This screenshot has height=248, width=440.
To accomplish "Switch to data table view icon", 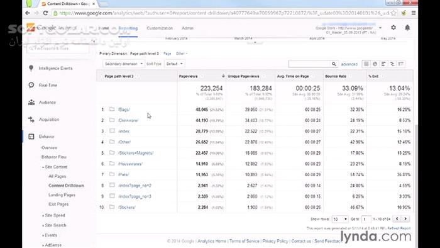I will point(366,64).
